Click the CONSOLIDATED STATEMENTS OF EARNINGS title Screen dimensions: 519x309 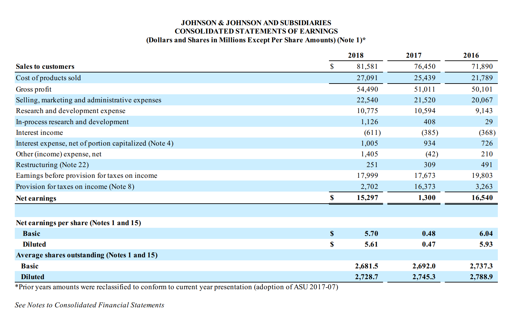[256, 31]
